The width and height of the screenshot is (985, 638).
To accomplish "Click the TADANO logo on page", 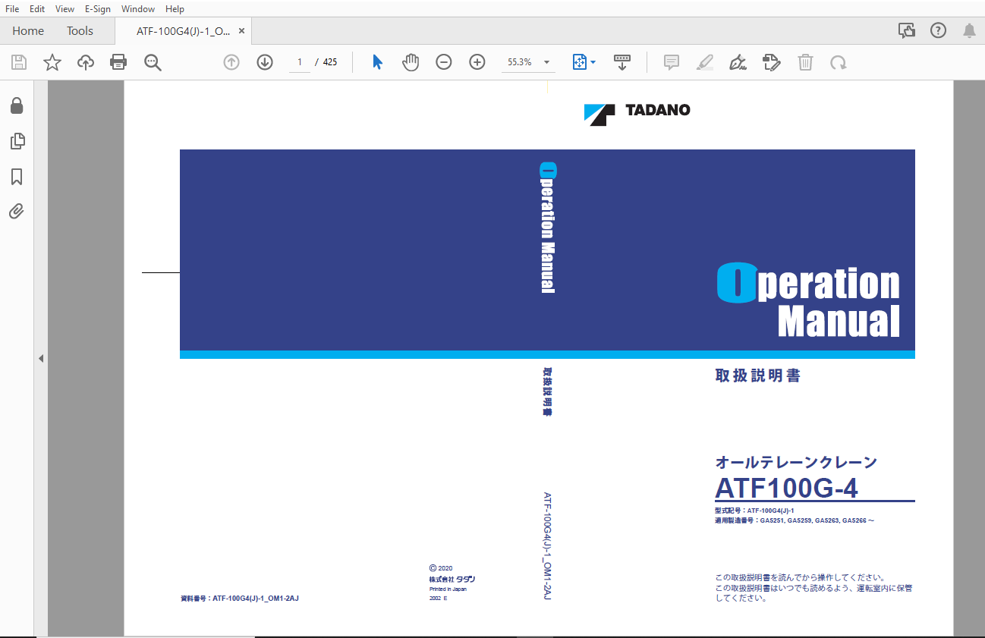I will click(637, 113).
